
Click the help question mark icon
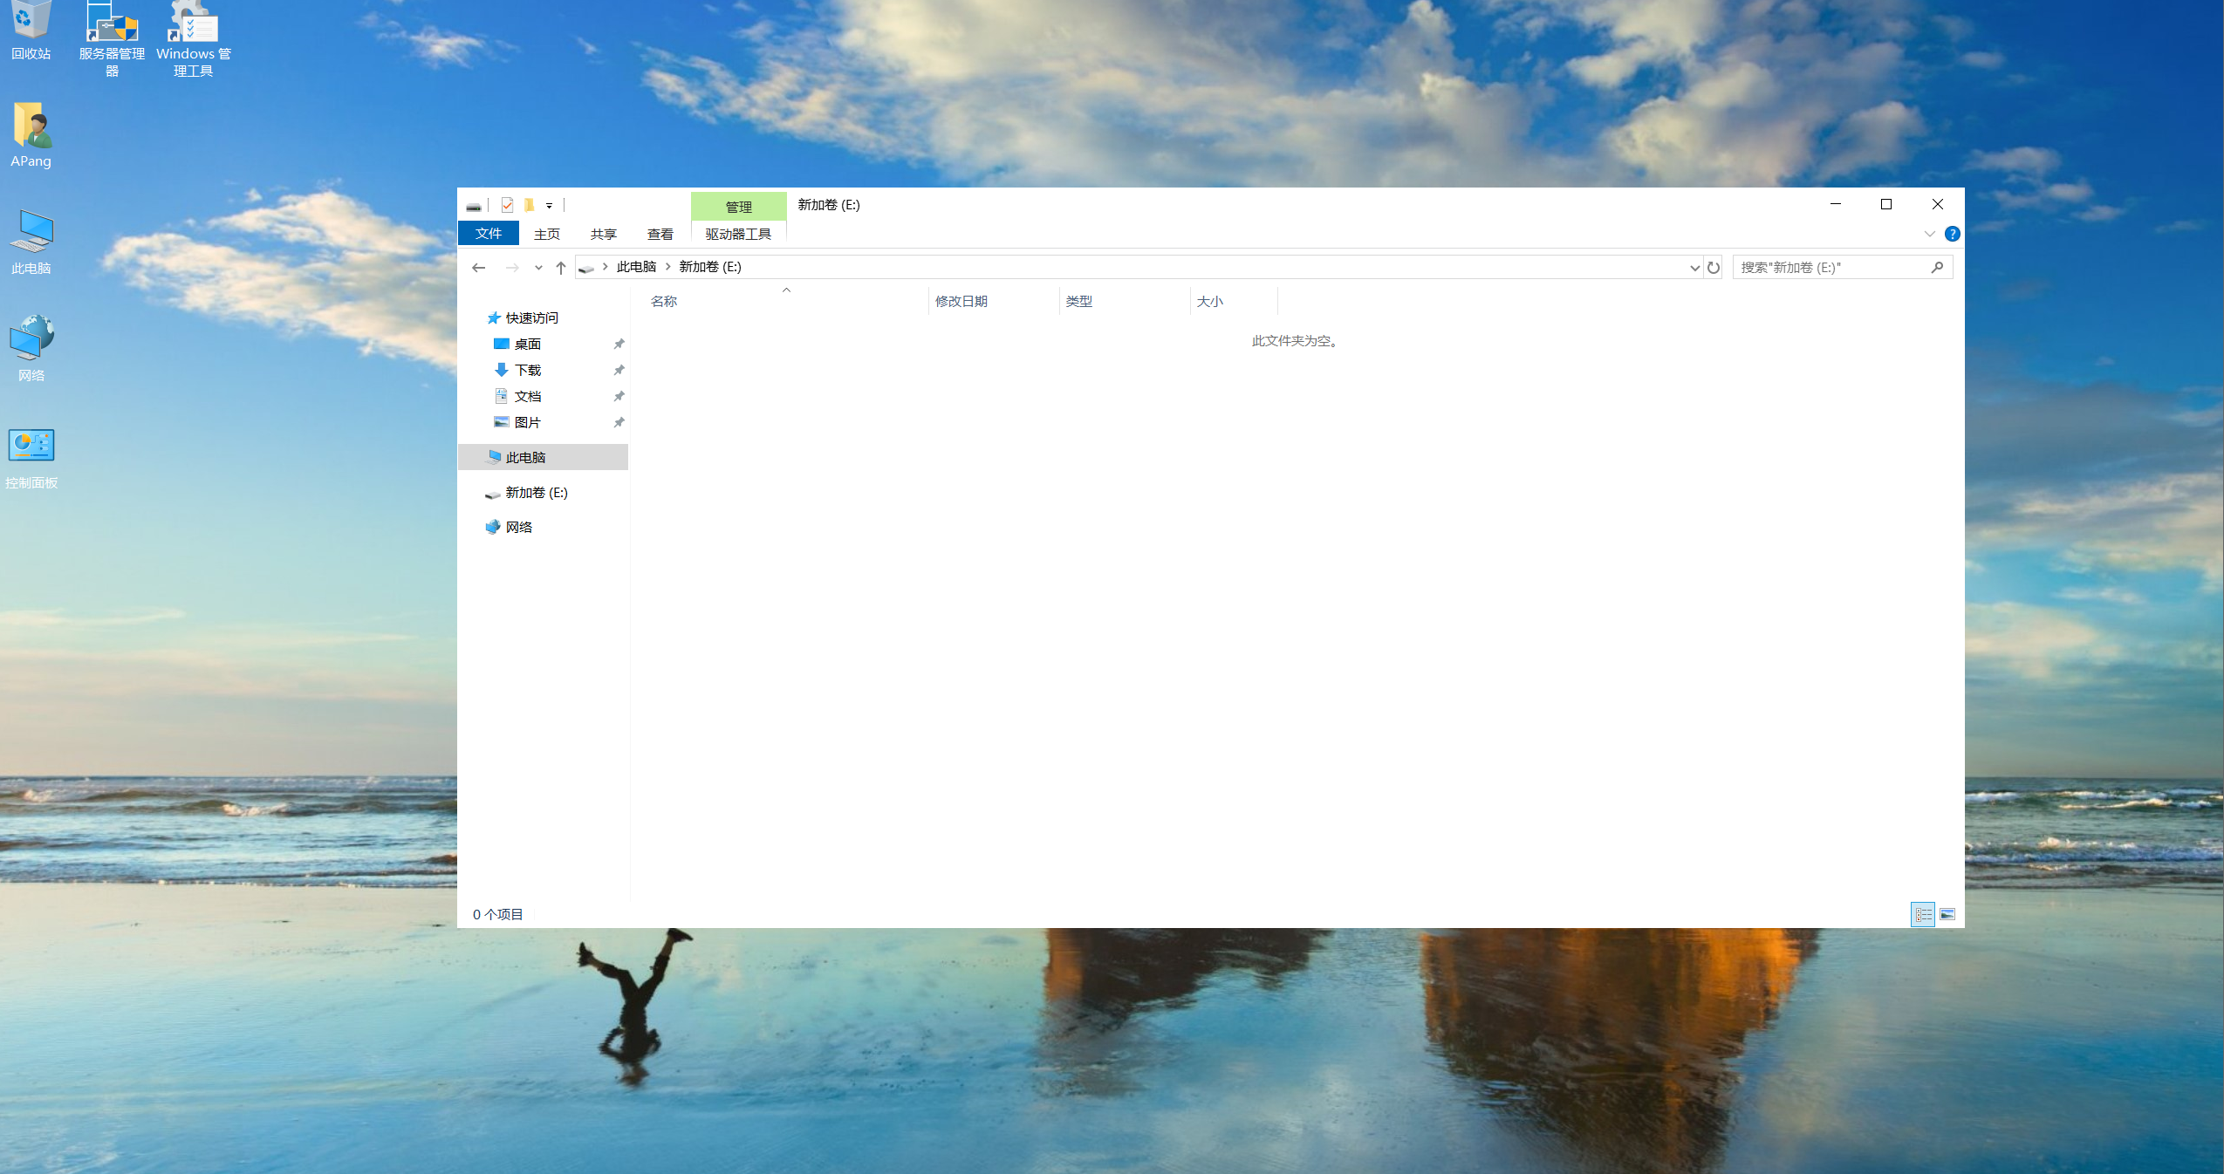point(1953,234)
